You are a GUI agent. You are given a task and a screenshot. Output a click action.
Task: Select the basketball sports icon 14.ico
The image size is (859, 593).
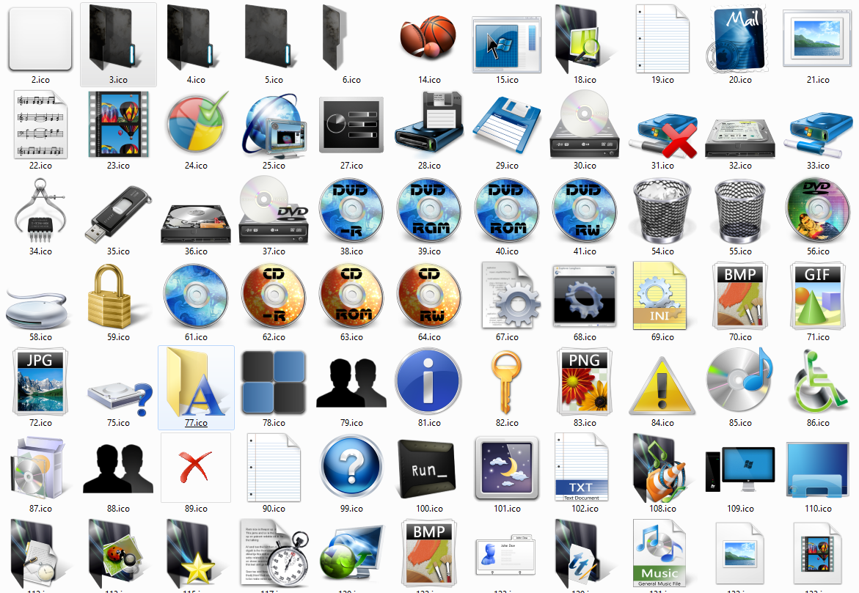point(428,38)
